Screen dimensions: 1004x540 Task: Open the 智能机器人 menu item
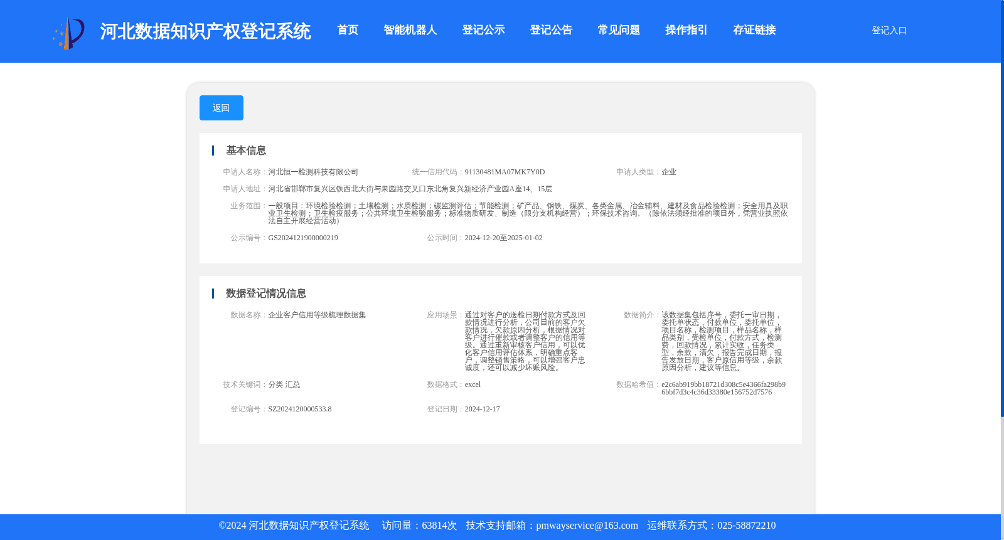[410, 30]
